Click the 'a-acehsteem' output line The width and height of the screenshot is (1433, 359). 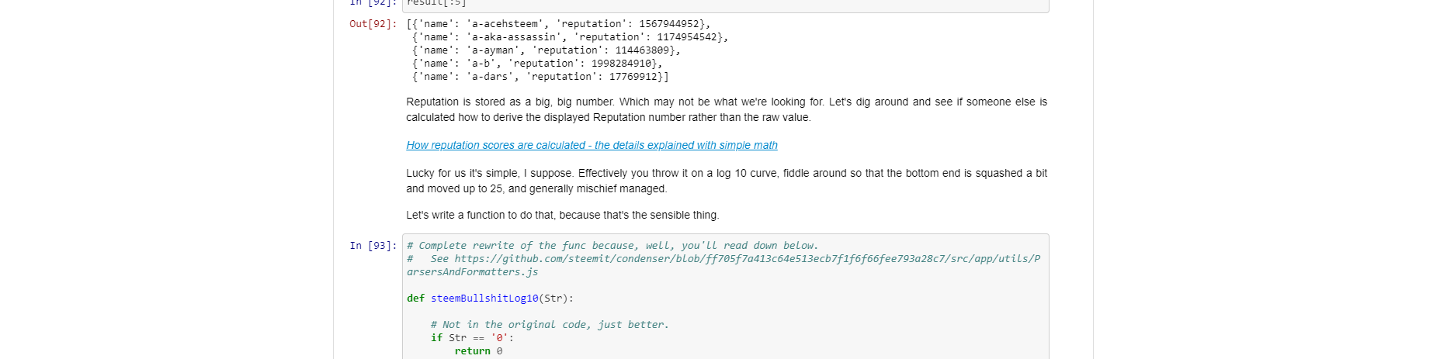[558, 24]
